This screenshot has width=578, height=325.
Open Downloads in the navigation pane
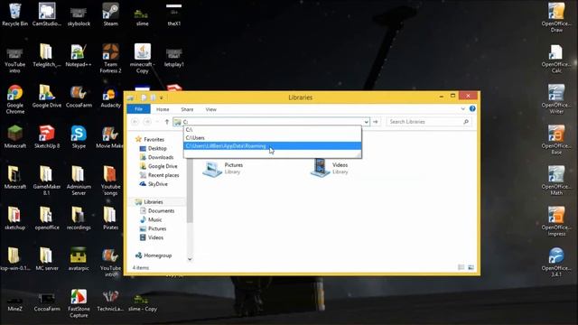(x=156, y=157)
